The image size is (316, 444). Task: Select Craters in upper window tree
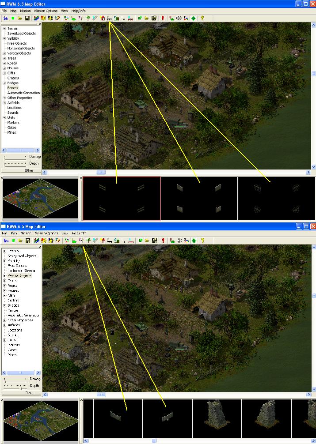[13, 78]
